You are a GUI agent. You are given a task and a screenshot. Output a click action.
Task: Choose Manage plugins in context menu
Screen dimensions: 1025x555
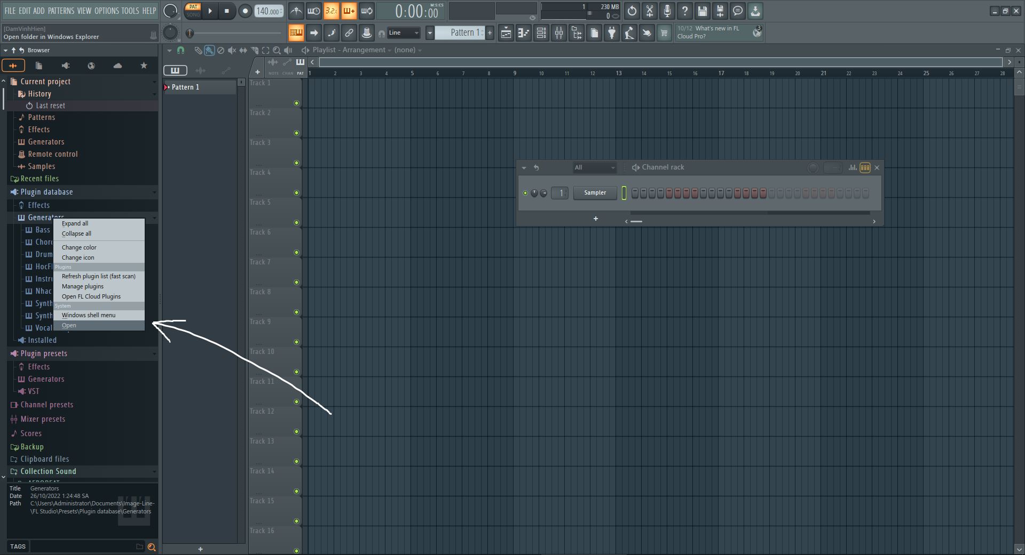point(83,286)
